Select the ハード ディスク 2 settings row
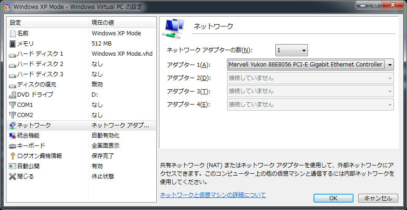Image resolution: width=407 pixels, height=210 pixels. (81, 64)
